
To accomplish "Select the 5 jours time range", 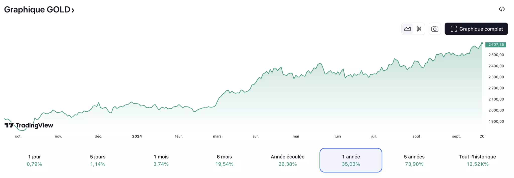I will click(x=98, y=160).
